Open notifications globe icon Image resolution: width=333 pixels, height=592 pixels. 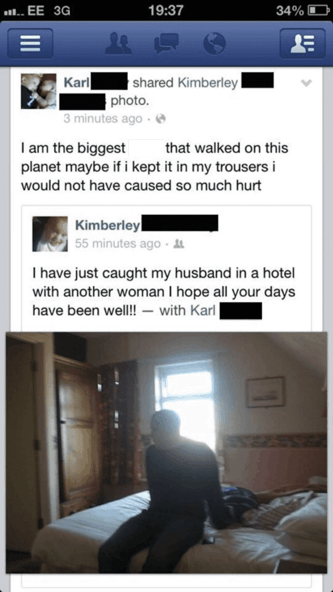pyautogui.click(x=214, y=43)
